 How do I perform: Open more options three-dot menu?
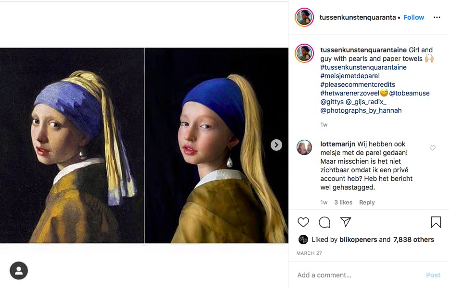click(x=437, y=17)
